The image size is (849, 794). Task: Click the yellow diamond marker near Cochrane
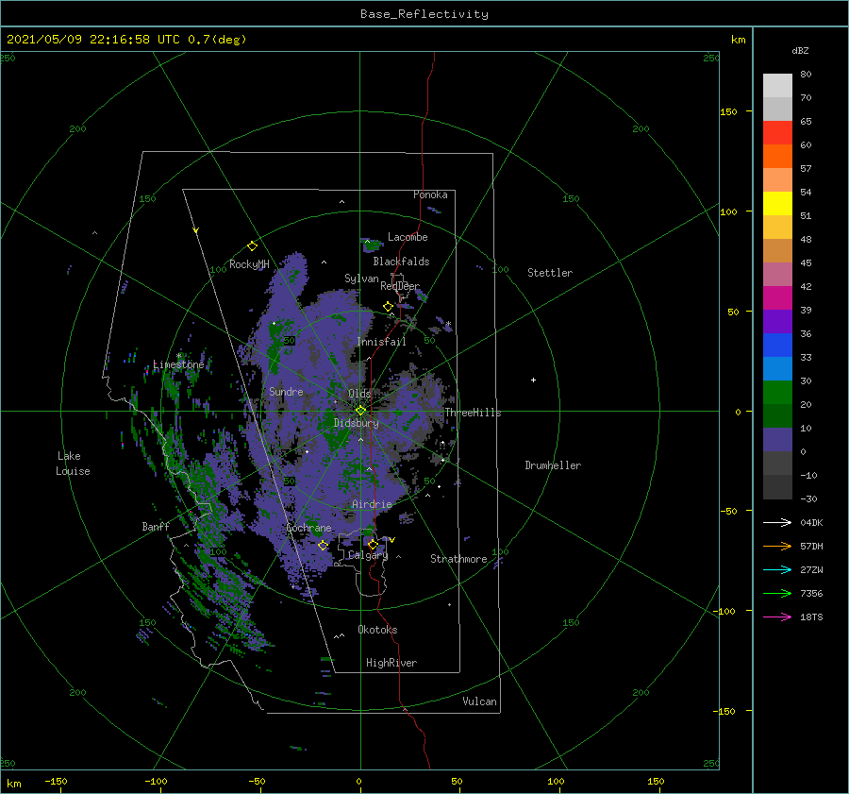click(323, 545)
